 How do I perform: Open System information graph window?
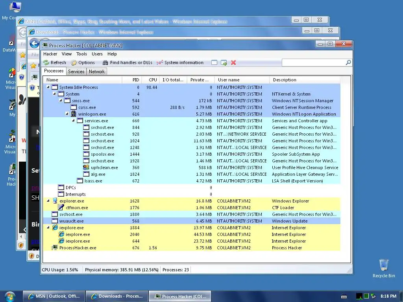[x=180, y=63]
